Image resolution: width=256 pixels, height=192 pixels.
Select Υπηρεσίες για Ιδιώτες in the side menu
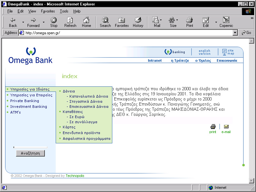pos(30,89)
